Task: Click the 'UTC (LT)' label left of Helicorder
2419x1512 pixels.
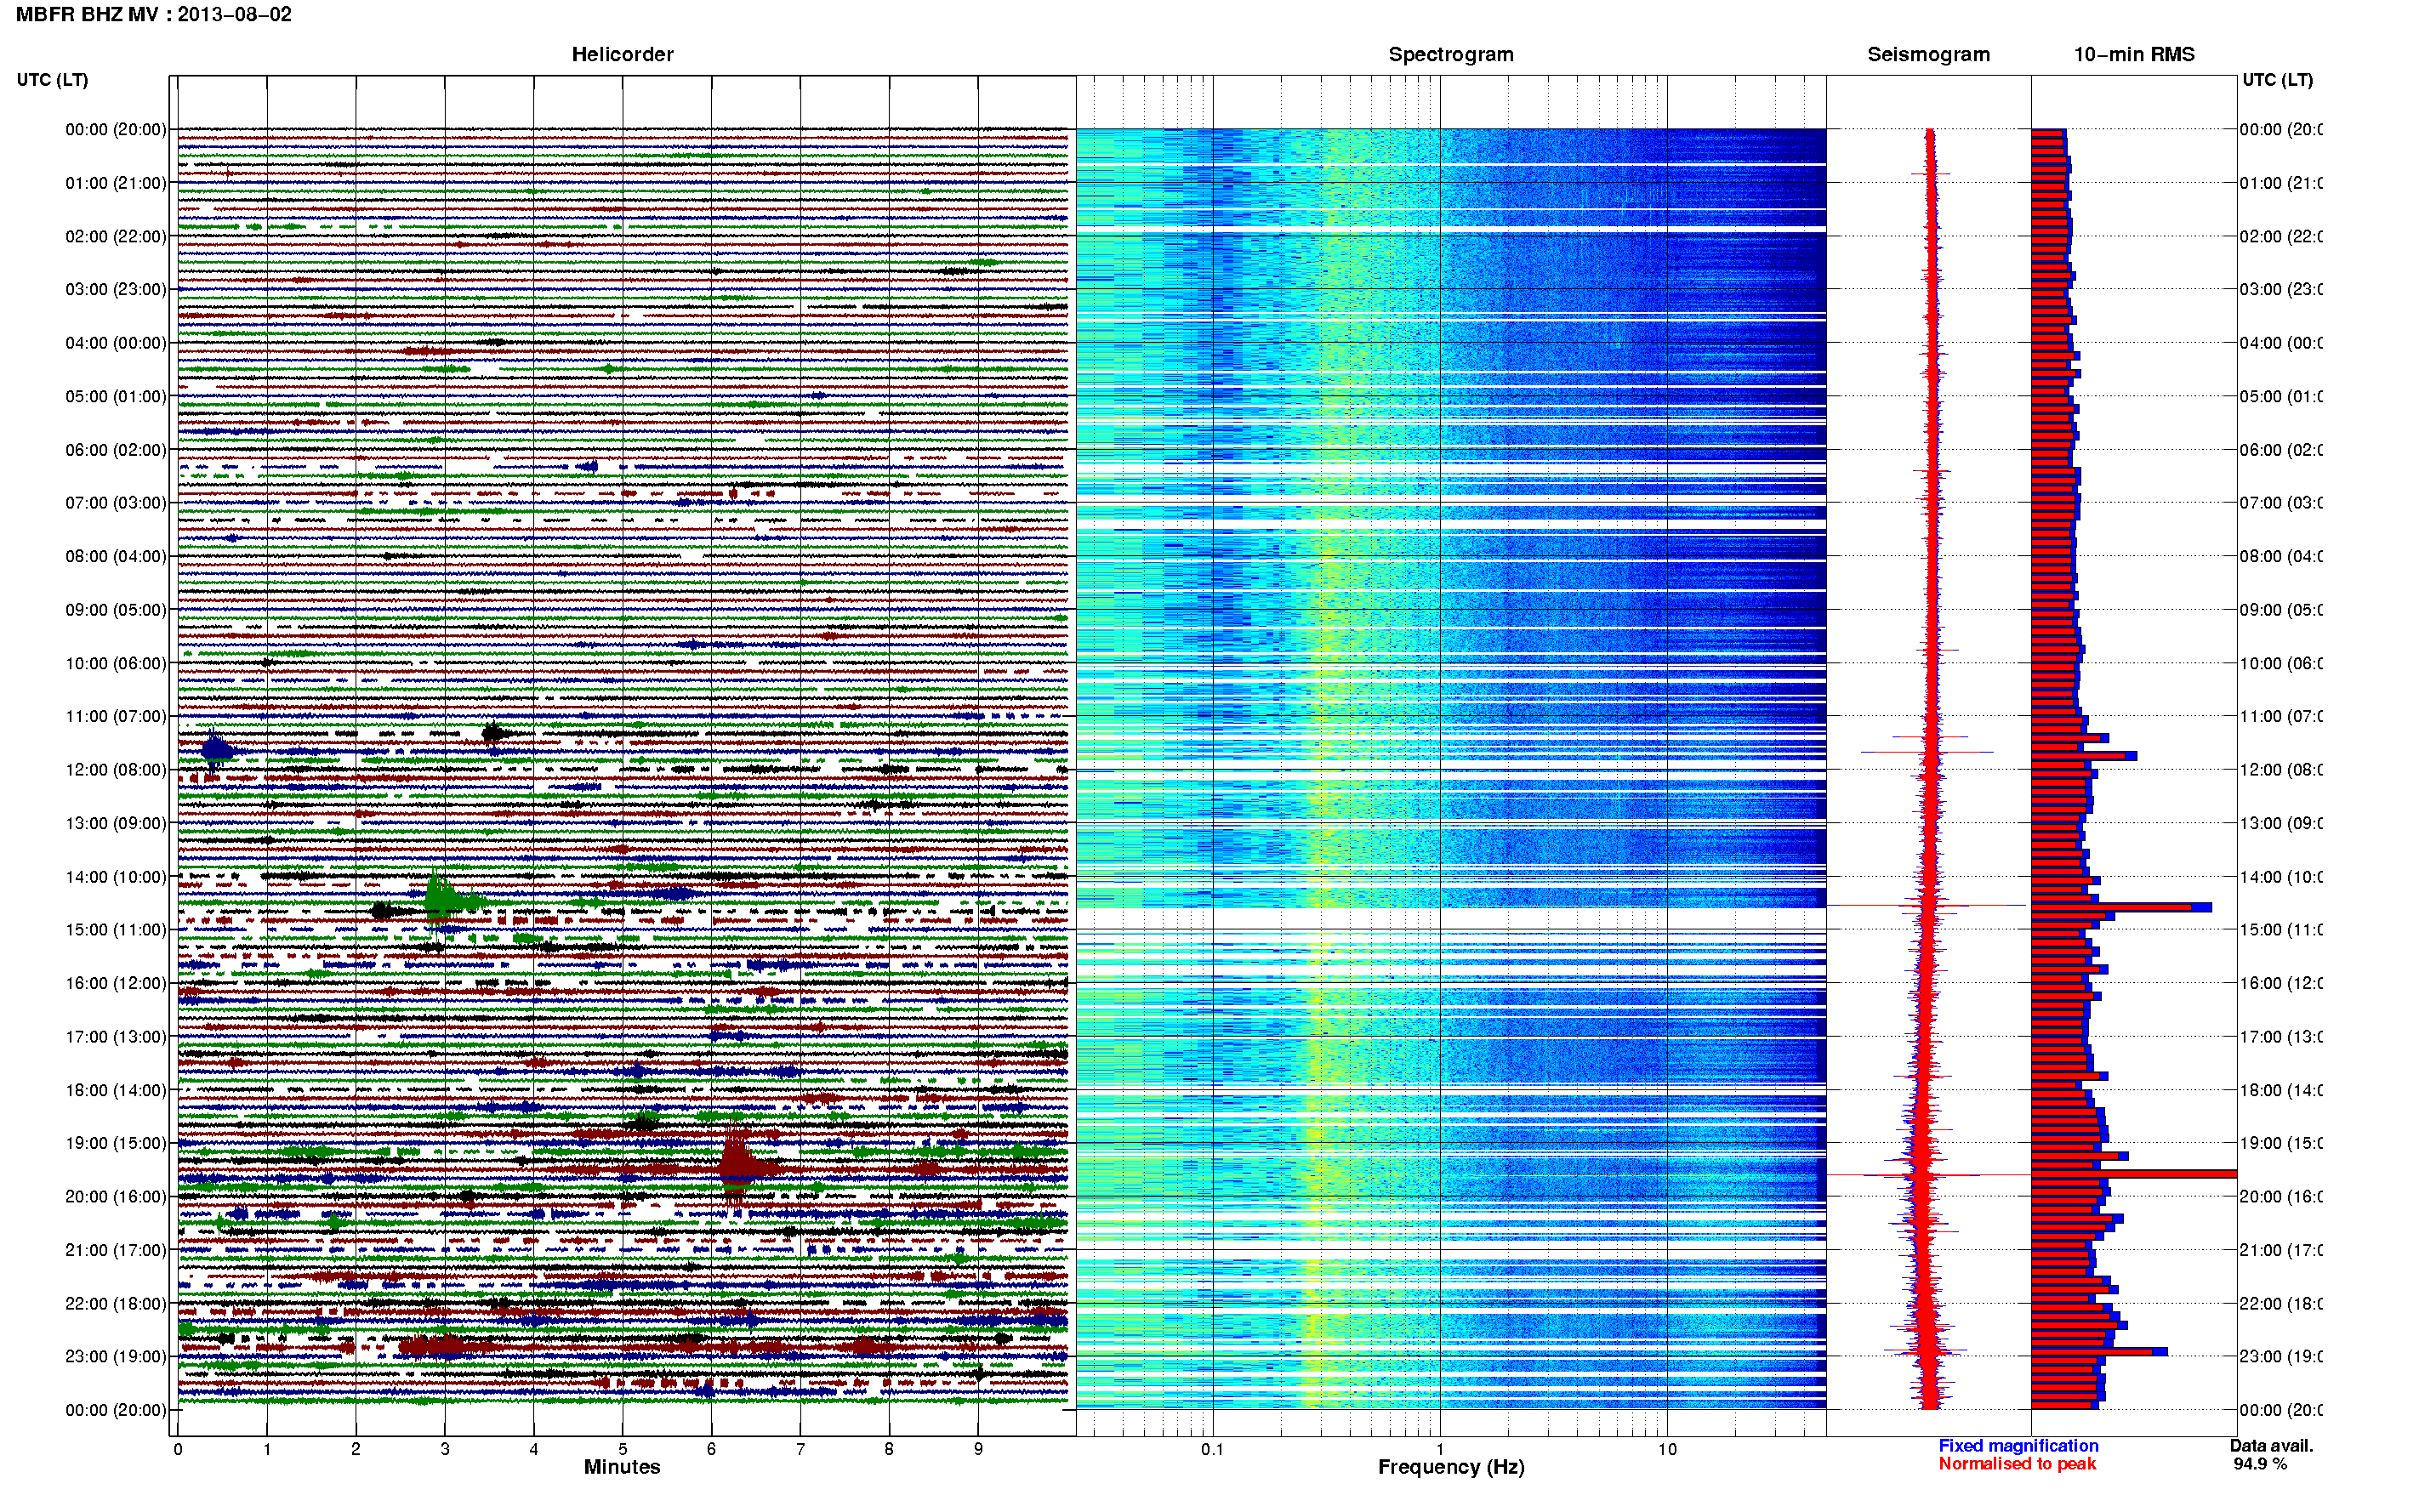Action: tap(52, 79)
